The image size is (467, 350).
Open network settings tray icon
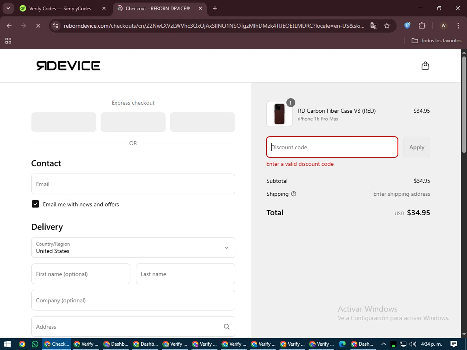coord(403,344)
